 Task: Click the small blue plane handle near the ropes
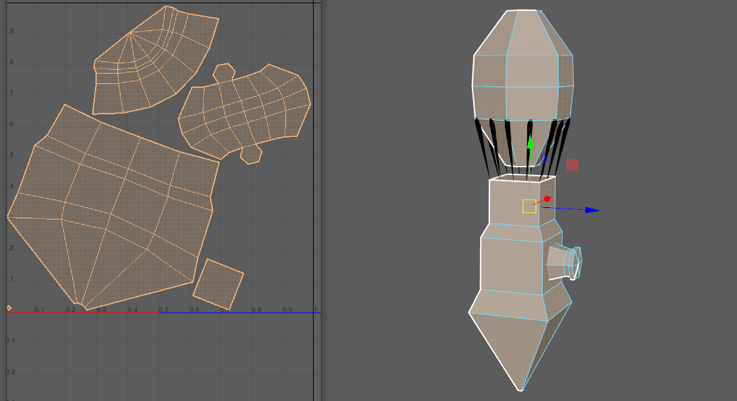pos(544,157)
